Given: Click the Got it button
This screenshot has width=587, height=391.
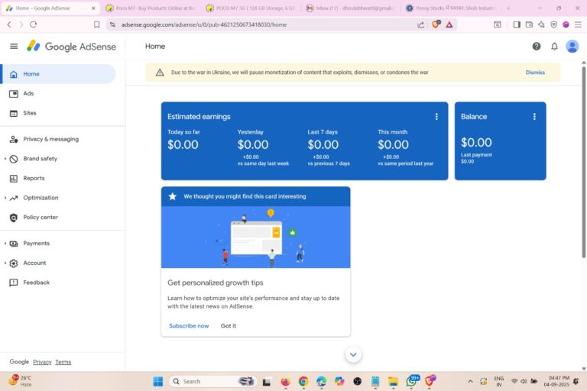Looking at the screenshot, I should tap(229, 326).
